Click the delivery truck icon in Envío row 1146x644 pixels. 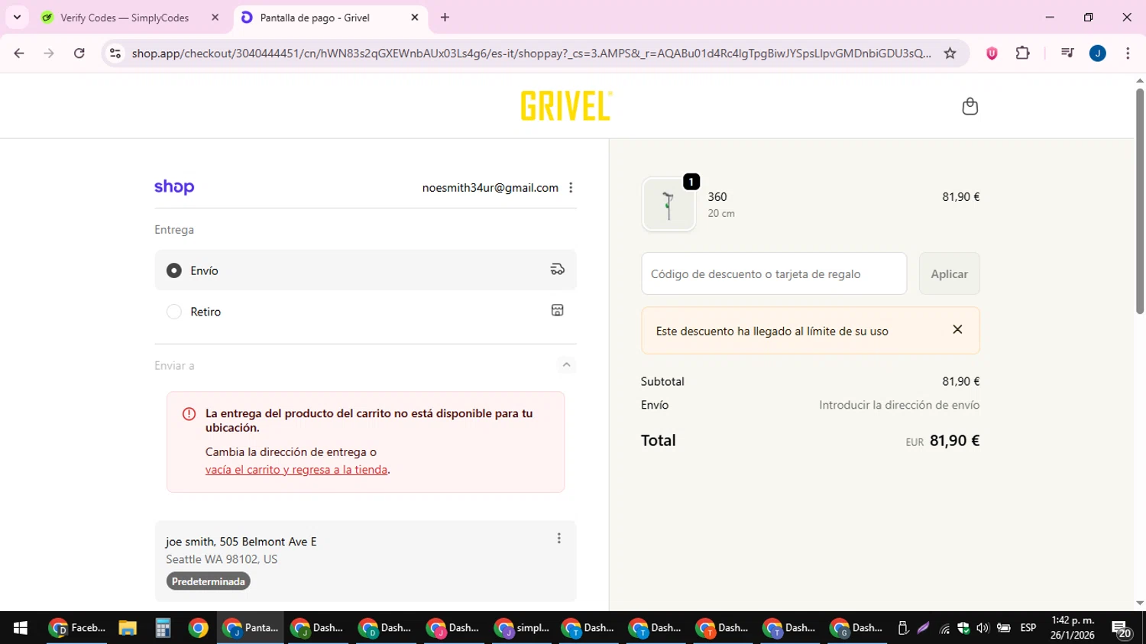[x=558, y=270]
